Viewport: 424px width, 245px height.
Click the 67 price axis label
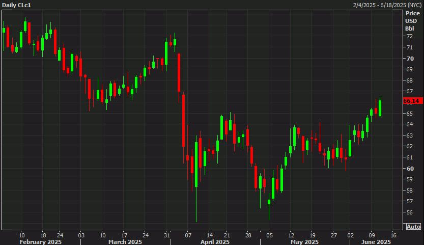click(x=410, y=91)
